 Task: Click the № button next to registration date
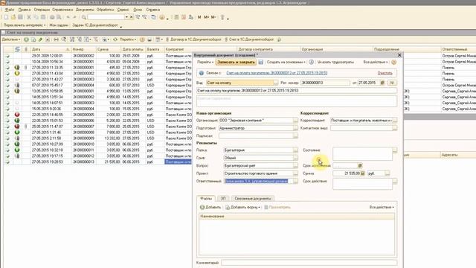(392, 83)
